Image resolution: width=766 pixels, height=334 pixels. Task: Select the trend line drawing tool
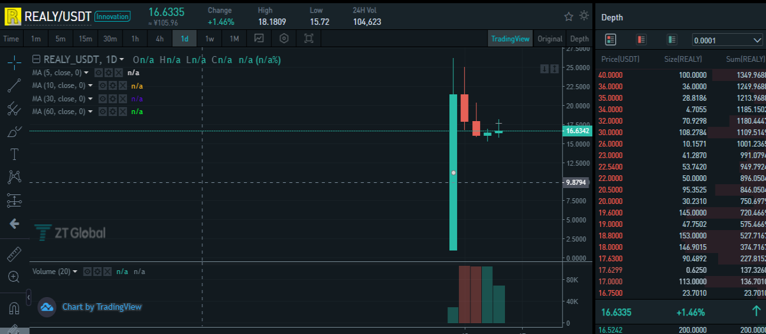pos(14,85)
